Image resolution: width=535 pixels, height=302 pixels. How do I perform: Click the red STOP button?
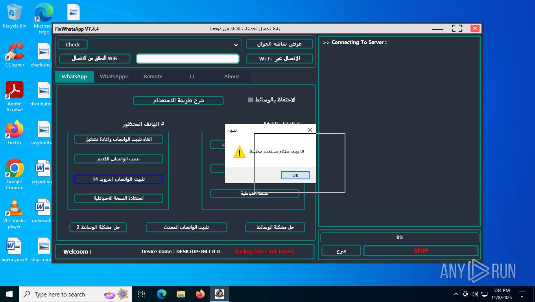[421, 251]
